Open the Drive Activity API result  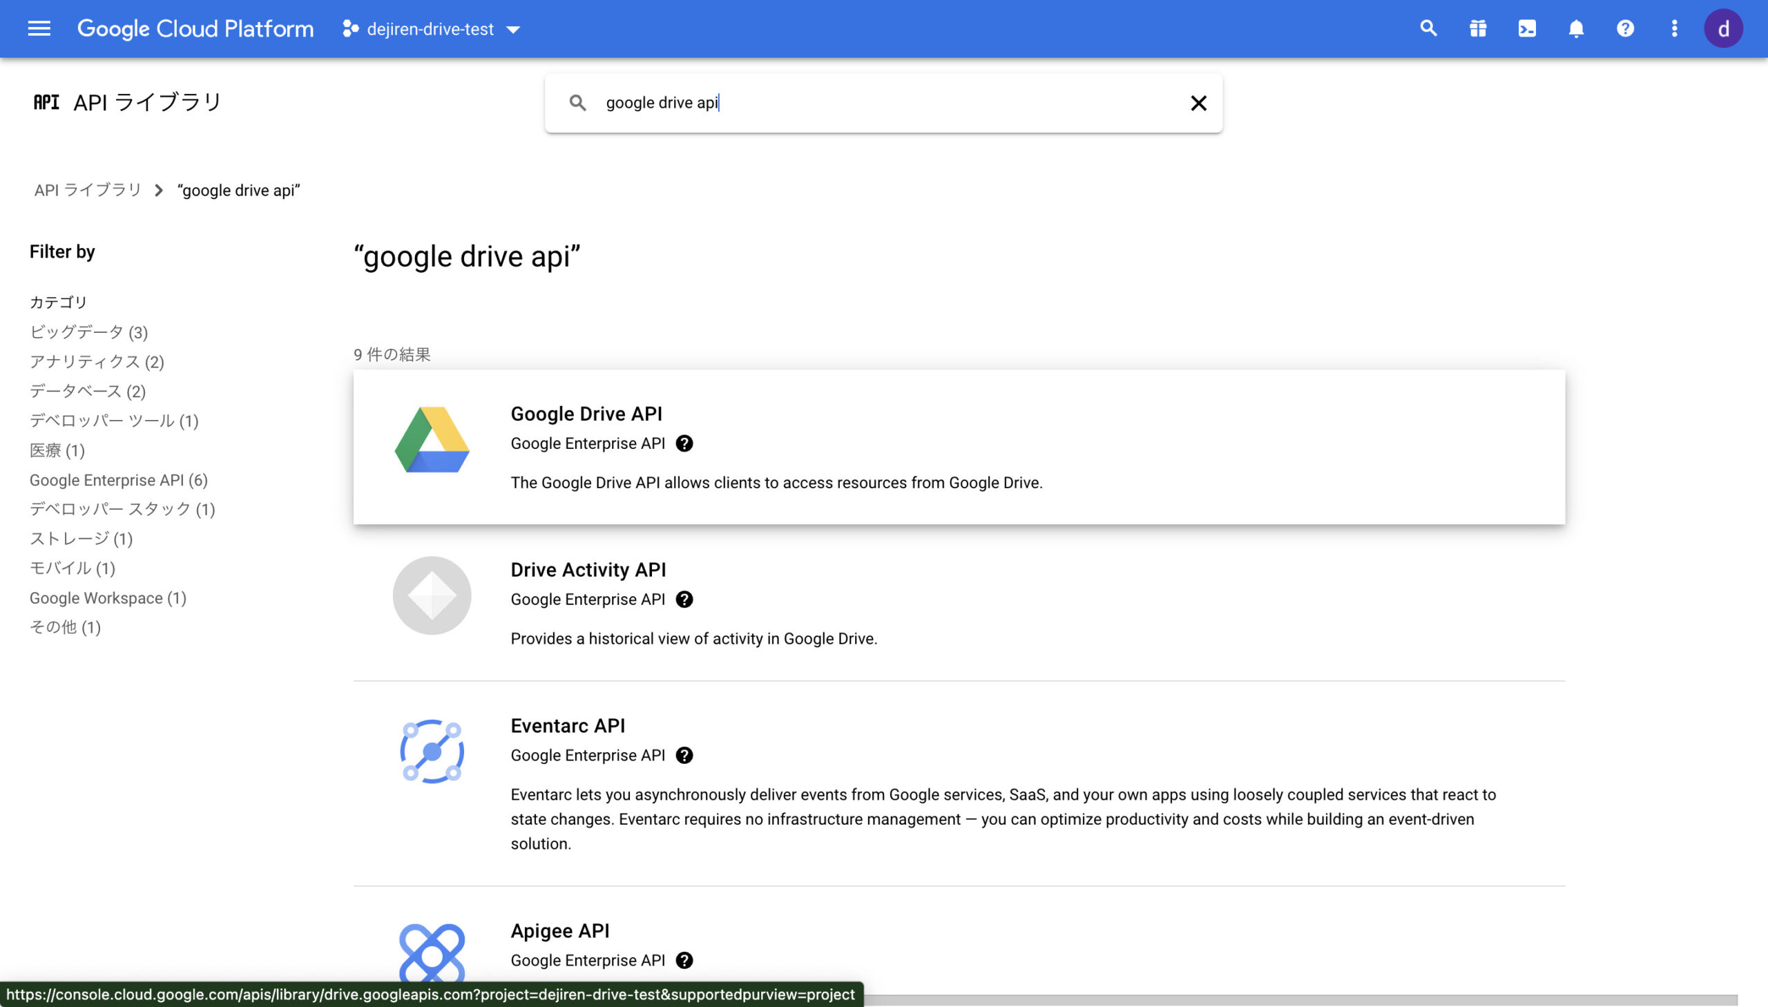pyautogui.click(x=959, y=602)
